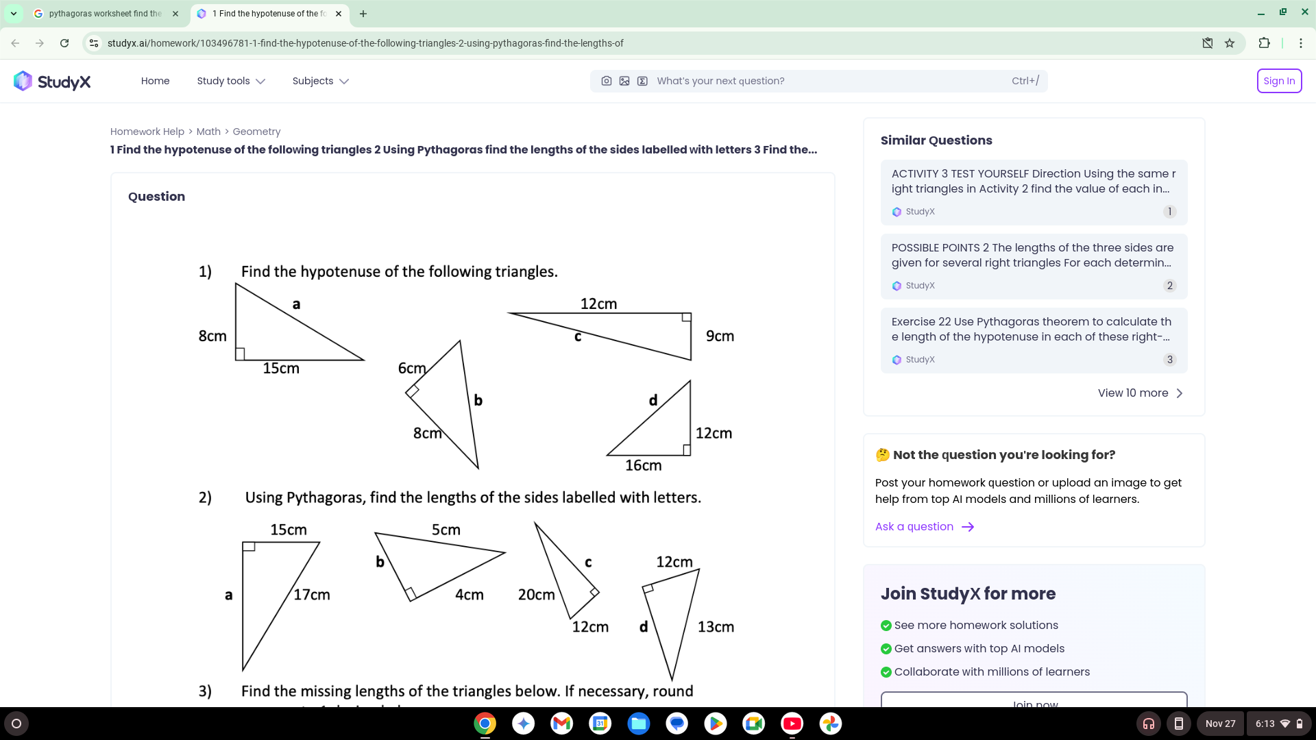Screen dimensions: 1316x740
Task: Open Chrome three-dot menu
Action: [1301, 43]
